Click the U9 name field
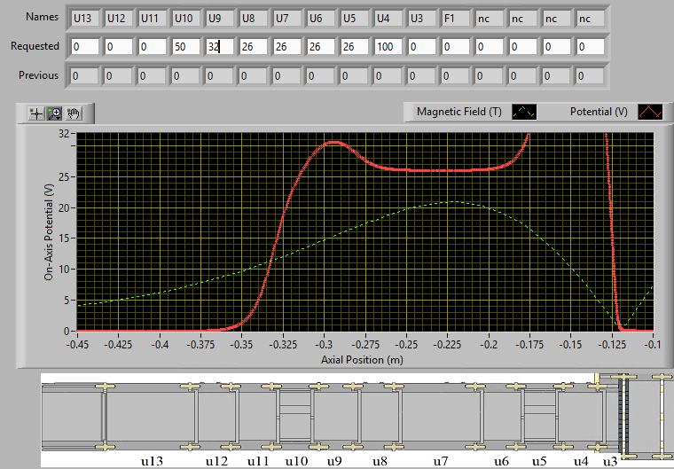 coord(220,19)
